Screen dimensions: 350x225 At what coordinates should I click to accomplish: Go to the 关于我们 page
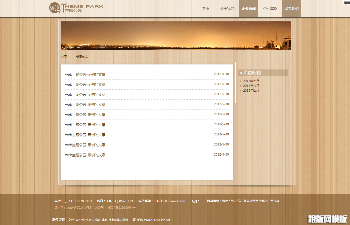(227, 9)
